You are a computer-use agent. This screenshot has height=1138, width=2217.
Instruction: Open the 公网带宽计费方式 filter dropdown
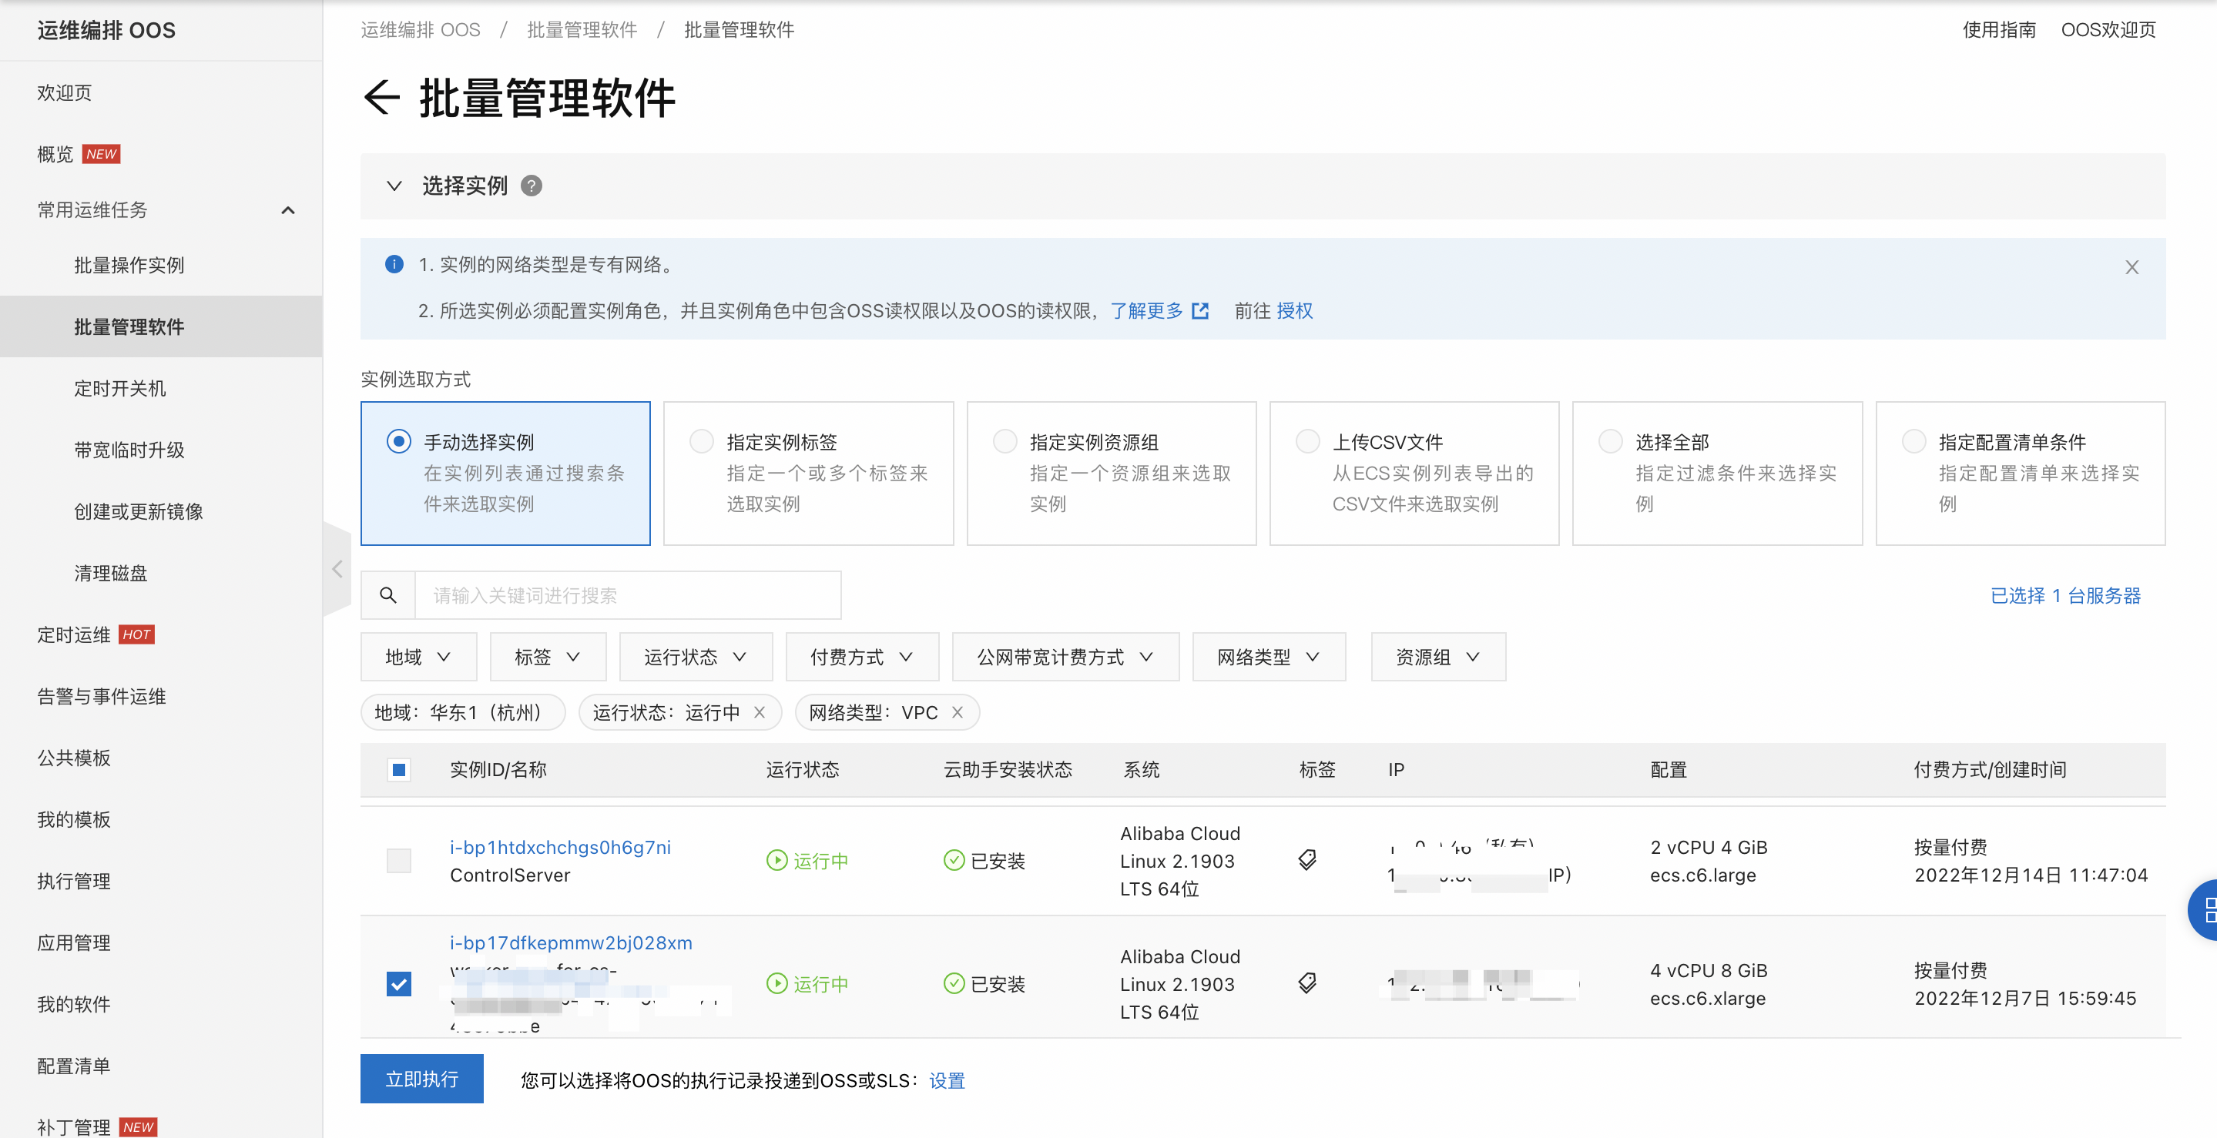click(1065, 658)
